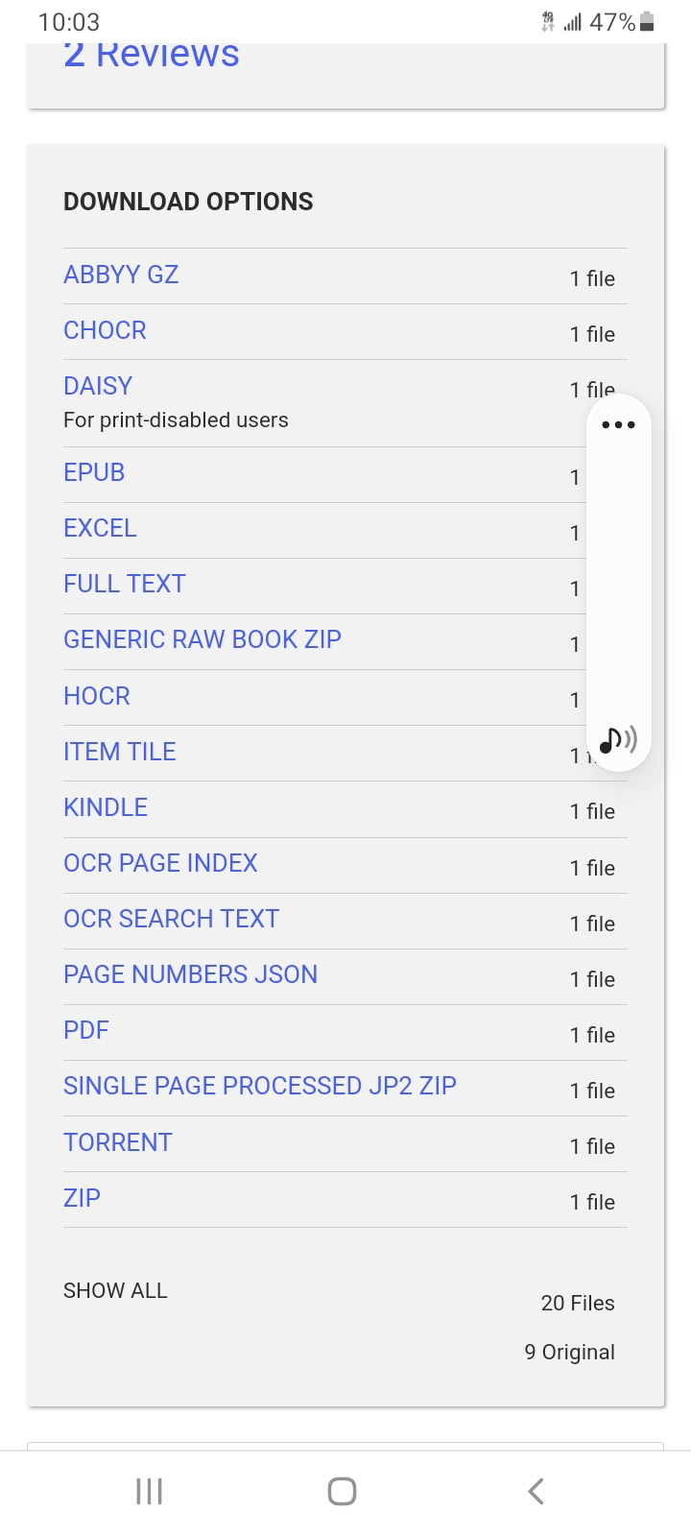Download the CHOCR file
Viewport: 691px width, 1536px height.
(x=105, y=330)
